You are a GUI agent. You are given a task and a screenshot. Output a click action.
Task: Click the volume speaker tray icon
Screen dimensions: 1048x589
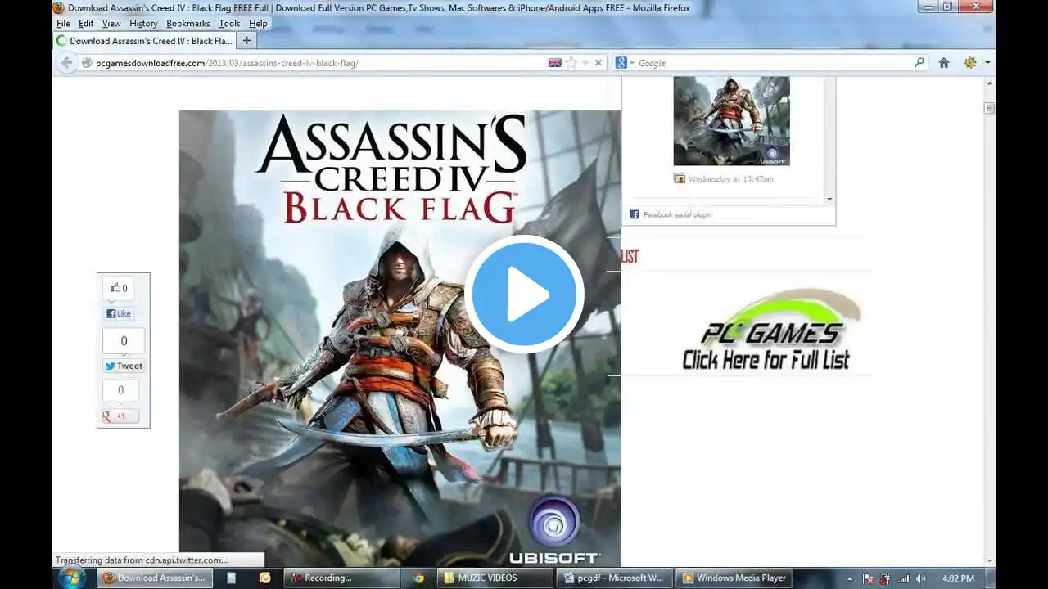[921, 579]
